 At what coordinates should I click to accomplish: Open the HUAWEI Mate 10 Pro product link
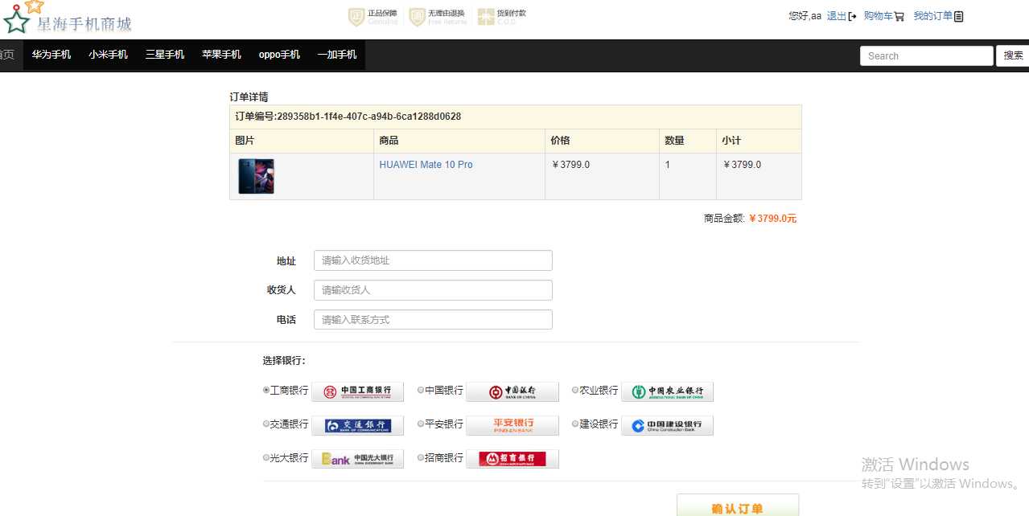tap(426, 165)
